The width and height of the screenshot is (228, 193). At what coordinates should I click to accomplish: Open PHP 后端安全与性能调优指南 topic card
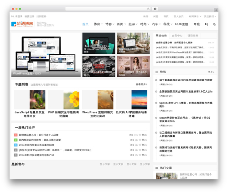63,104
